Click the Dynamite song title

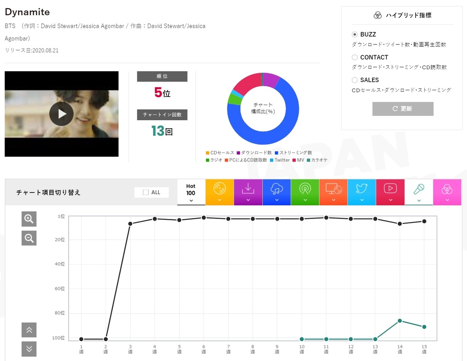click(x=27, y=12)
